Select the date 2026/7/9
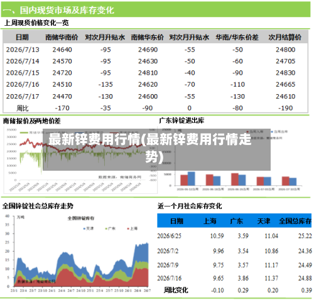 168,265
